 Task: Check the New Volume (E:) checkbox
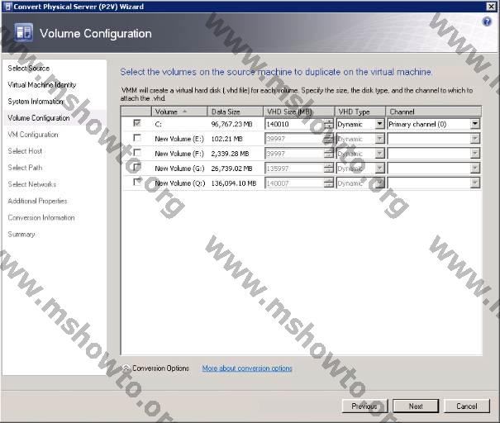(137, 139)
